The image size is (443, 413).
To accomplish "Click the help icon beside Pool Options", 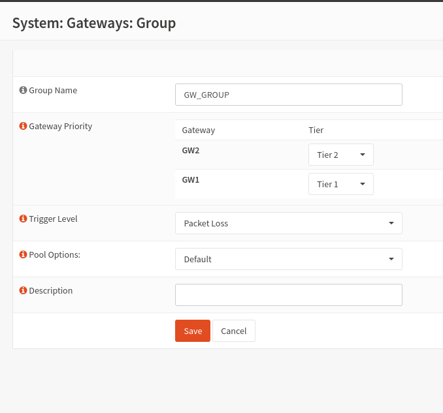I will click(x=24, y=255).
